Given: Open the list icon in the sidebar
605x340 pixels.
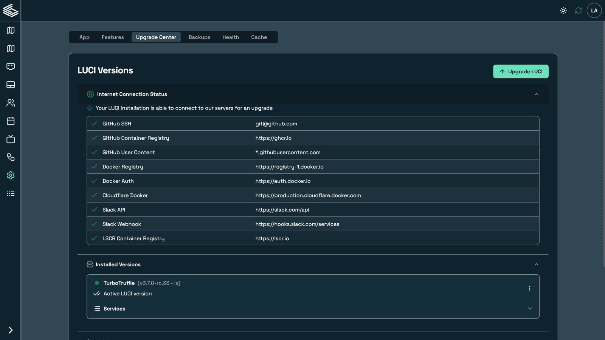Looking at the screenshot, I should [x=11, y=193].
